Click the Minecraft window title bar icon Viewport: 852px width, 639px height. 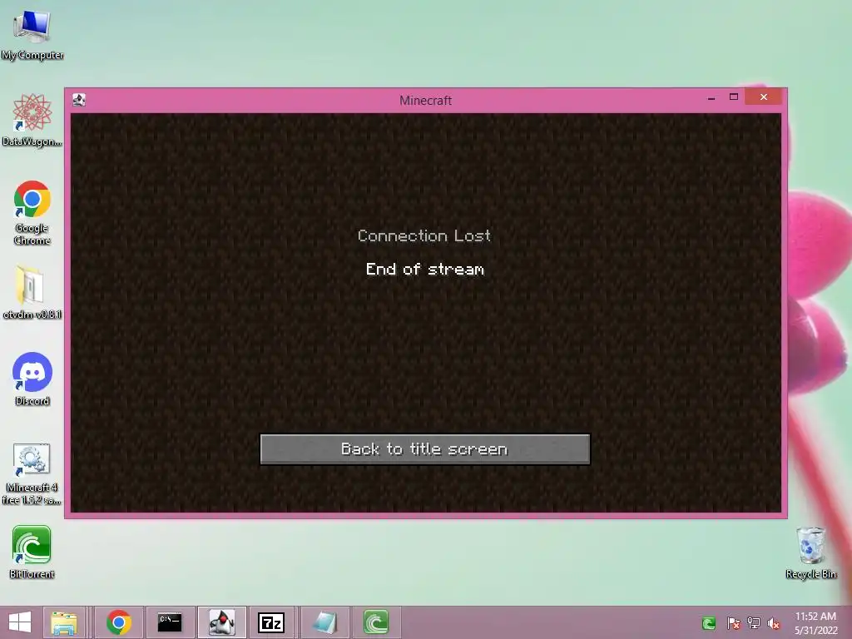[79, 100]
